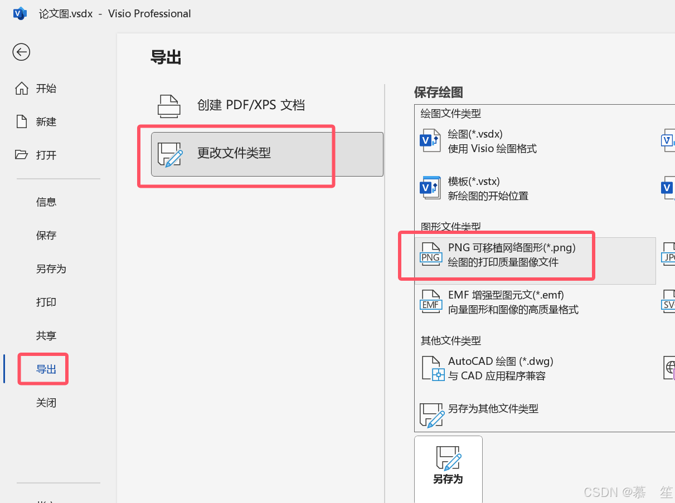Screen dimensions: 675x503
Task: Select 开始 in the left sidebar
Action: pyautogui.click(x=46, y=88)
